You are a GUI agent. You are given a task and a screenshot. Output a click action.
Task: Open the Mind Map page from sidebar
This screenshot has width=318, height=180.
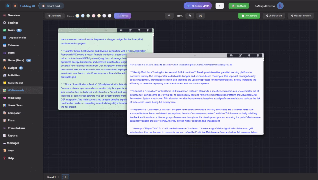point(15,98)
